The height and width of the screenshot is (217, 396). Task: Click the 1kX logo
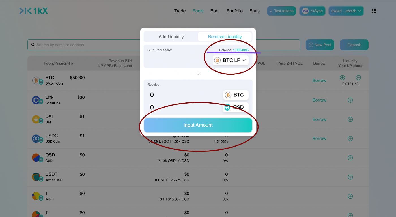(x=33, y=11)
